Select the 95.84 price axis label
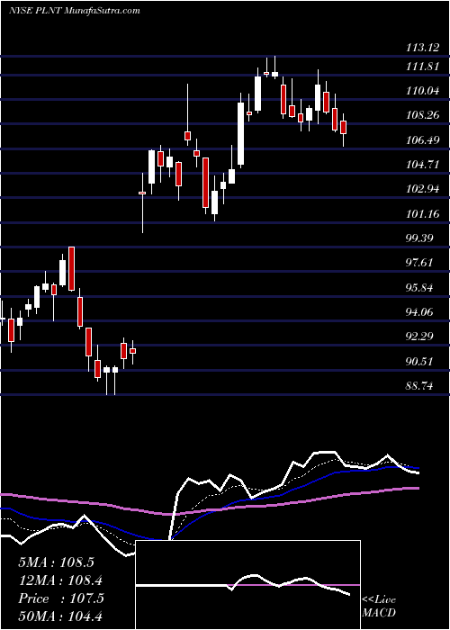 click(419, 288)
